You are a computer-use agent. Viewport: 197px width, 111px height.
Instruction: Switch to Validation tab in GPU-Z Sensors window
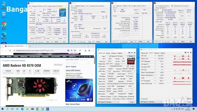[163, 53]
